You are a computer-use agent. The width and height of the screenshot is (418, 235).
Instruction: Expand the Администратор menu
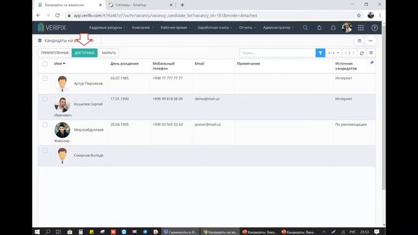pos(278,27)
